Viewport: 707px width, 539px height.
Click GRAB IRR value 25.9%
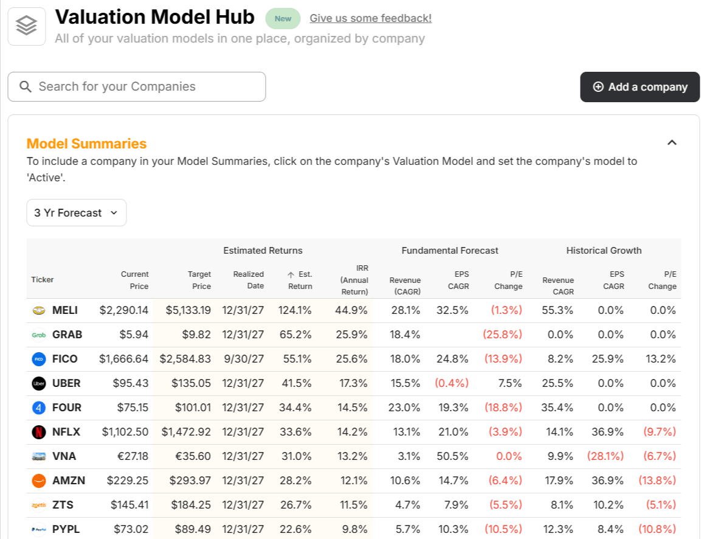(x=352, y=335)
